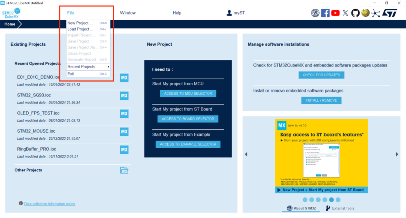Open the Window menu
This screenshot has height=218, width=406.
click(x=128, y=13)
